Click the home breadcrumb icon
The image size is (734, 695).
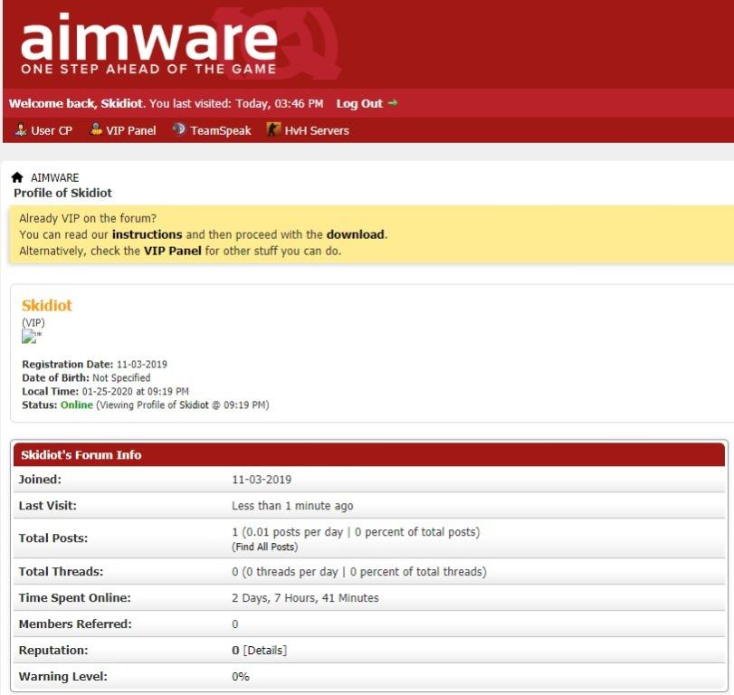[x=17, y=177]
